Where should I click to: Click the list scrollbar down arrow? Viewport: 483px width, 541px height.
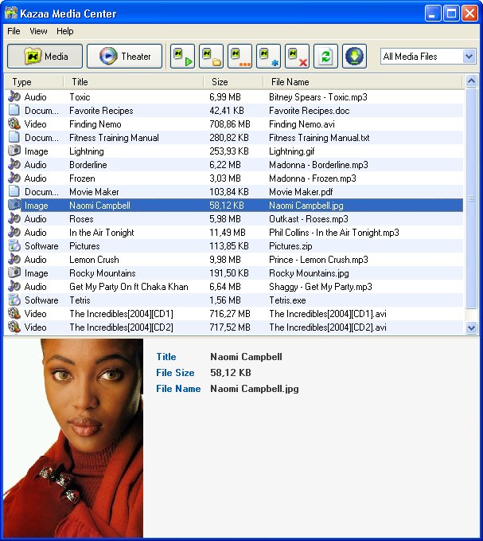point(471,327)
